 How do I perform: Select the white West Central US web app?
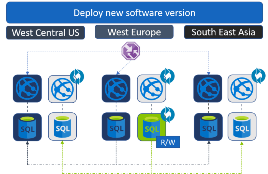click(62, 89)
